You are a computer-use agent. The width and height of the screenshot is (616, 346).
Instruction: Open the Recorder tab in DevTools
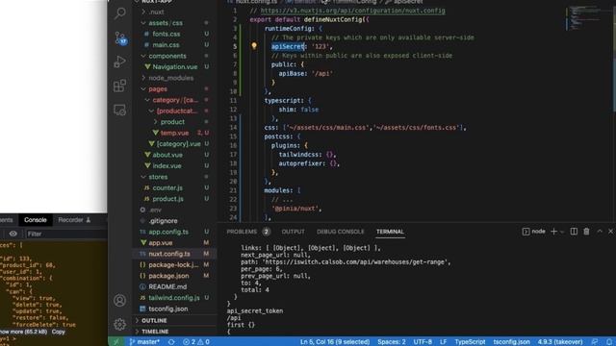point(74,220)
